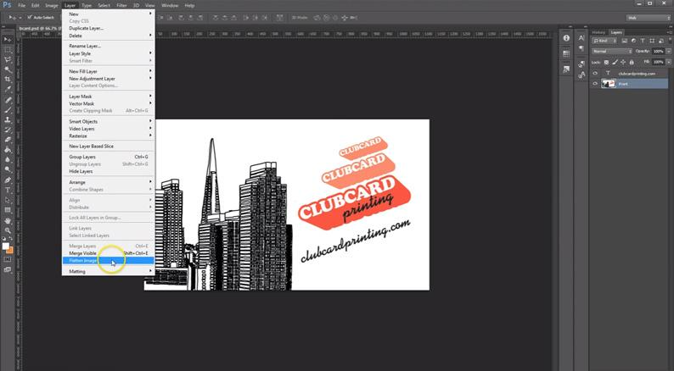
Task: Select the Move tool in the toolbox
Action: (x=8, y=40)
